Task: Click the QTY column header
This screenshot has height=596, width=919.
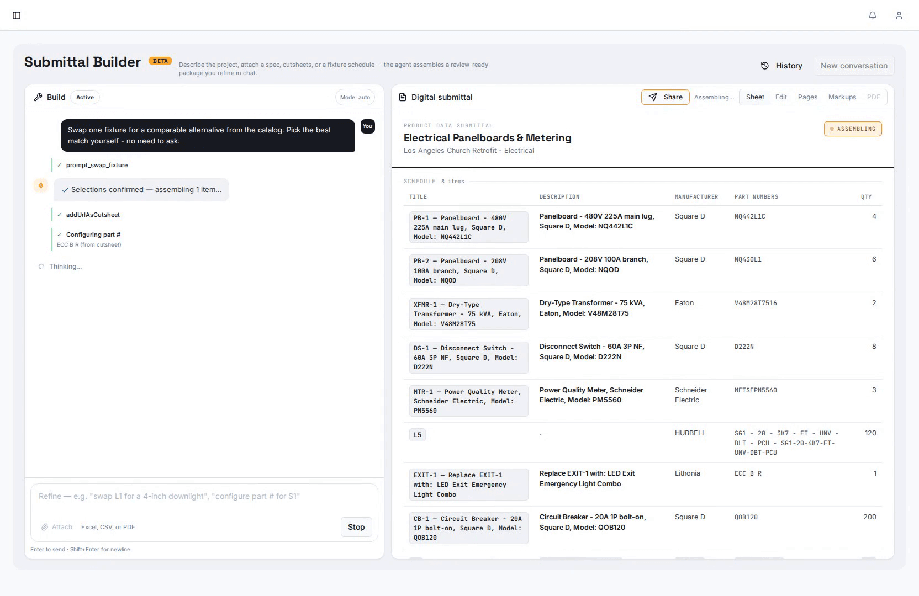Action: pos(866,197)
